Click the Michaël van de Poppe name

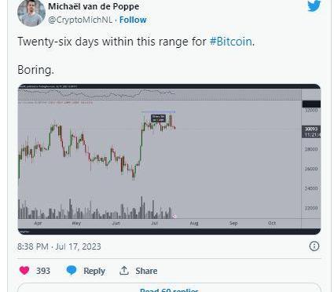click(x=94, y=6)
